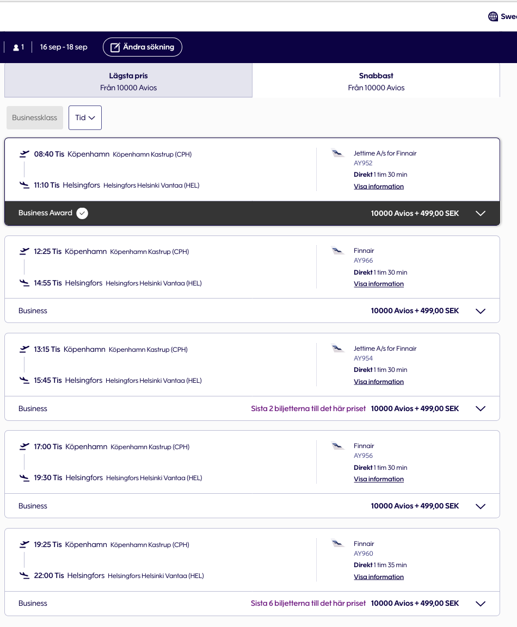
Task: Switch to the Snabbast tab
Action: 376,82
